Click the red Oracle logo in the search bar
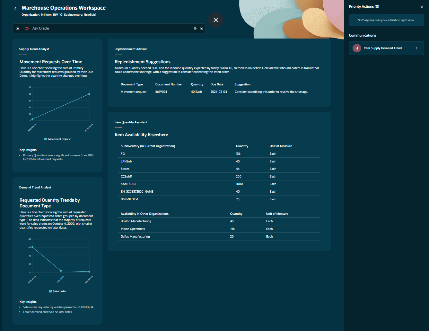 coord(27,29)
